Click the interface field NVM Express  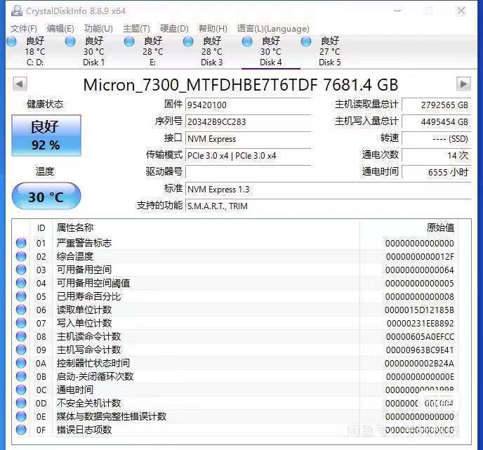248,138
